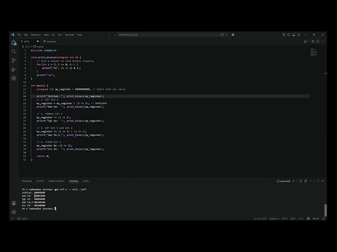Toggle the bottom panel visibility
The height and width of the screenshot is (252, 337).
click(x=294, y=35)
